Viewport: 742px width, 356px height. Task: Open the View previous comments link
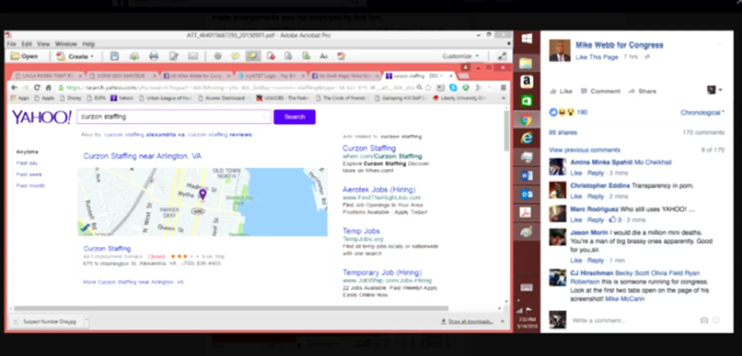584,150
